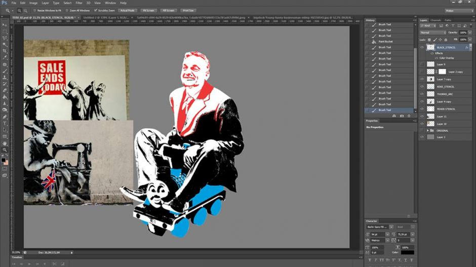Select the Paint Bucket tool in the toolbox
476x267 pixels.
5,97
